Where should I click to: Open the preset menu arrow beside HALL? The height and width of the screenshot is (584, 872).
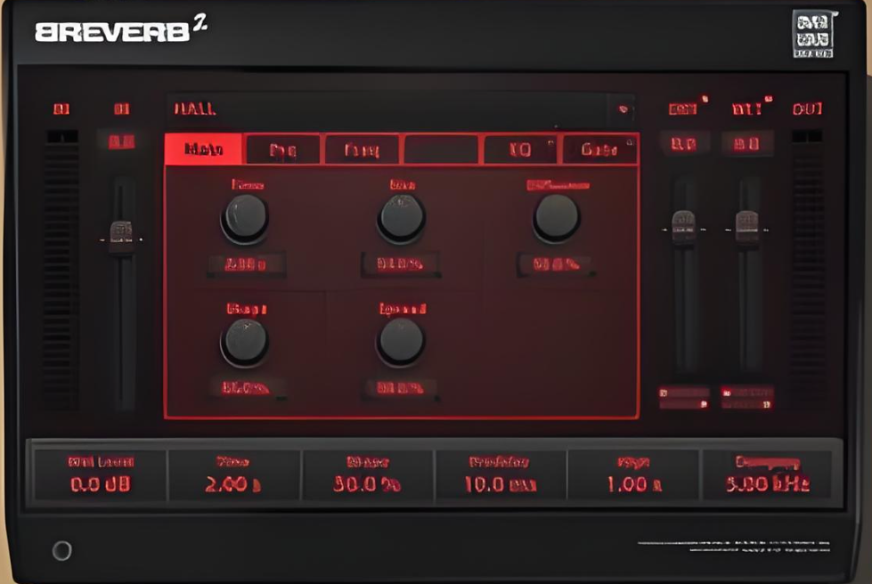(x=623, y=109)
